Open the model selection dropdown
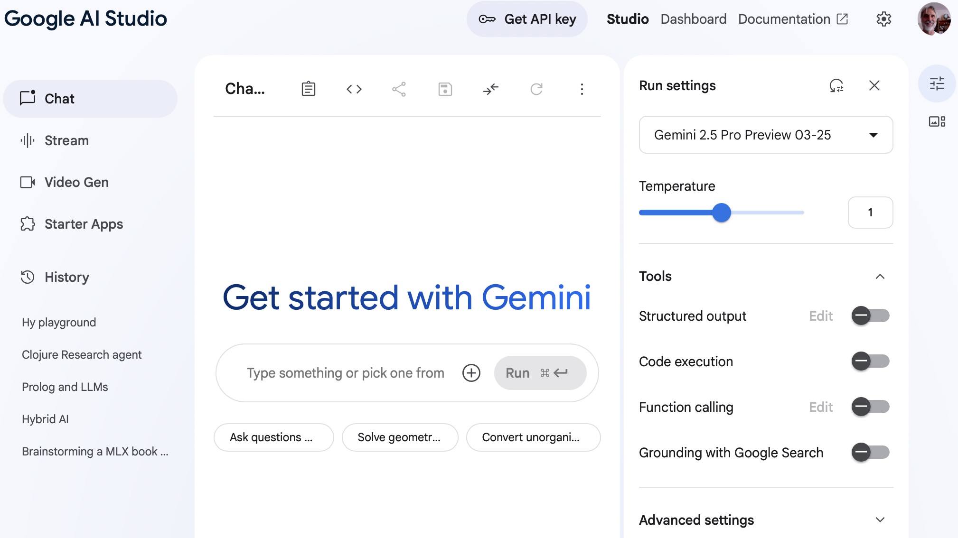Viewport: 958px width, 538px height. (766, 135)
